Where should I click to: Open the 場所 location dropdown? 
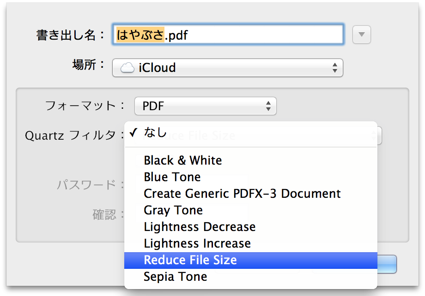(x=227, y=68)
